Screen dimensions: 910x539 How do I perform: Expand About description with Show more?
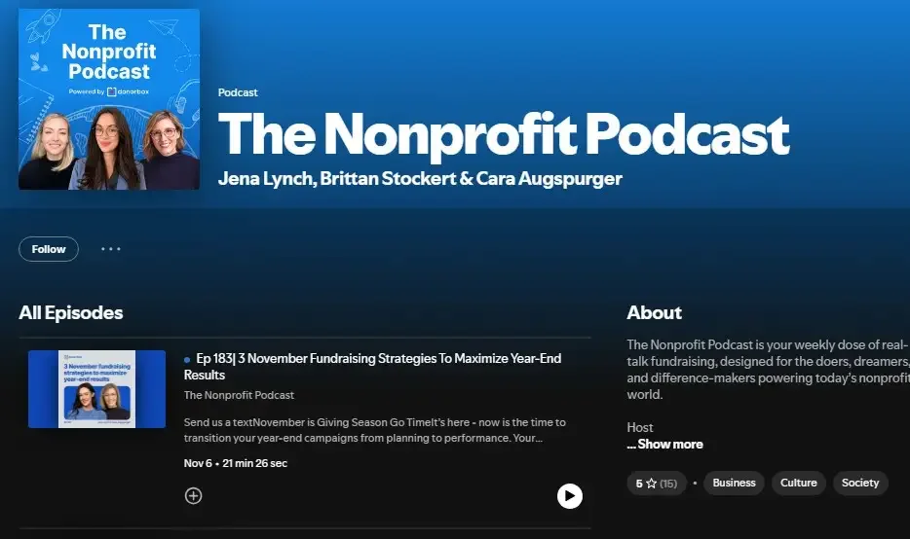coord(665,445)
